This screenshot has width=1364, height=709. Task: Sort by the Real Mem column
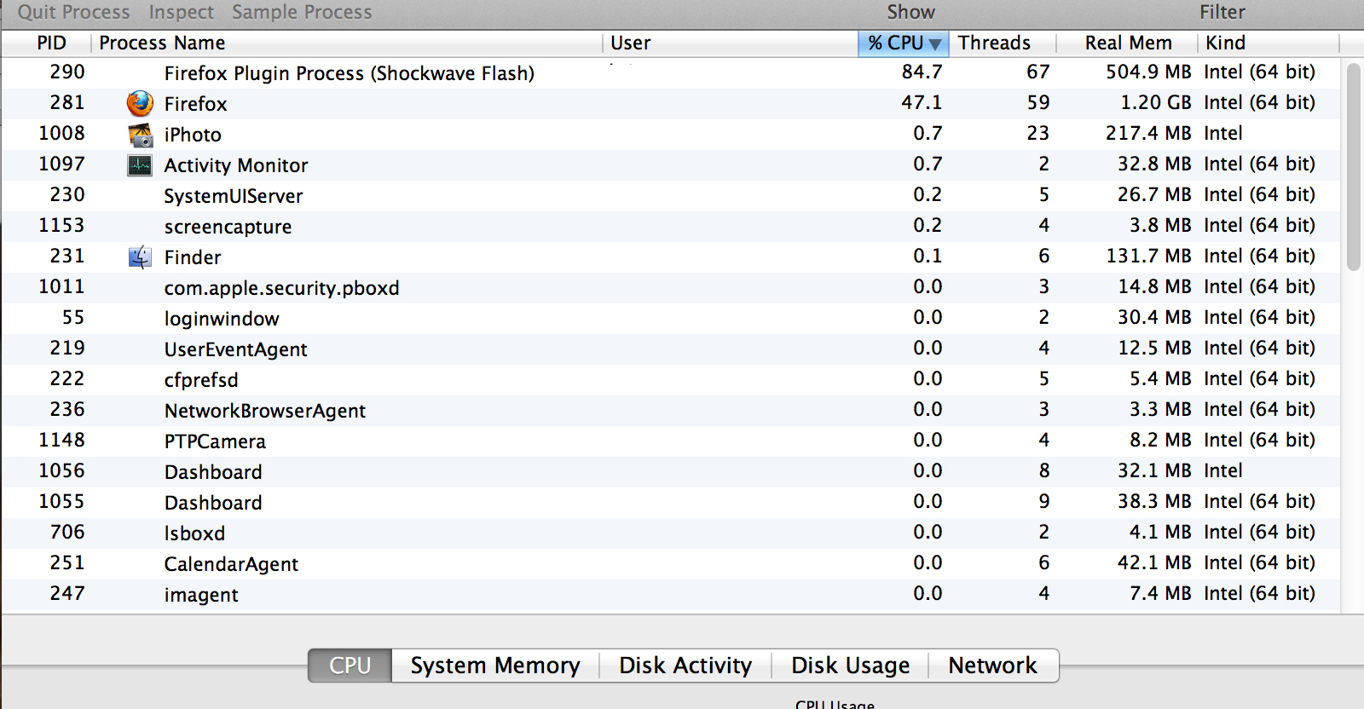[1128, 43]
